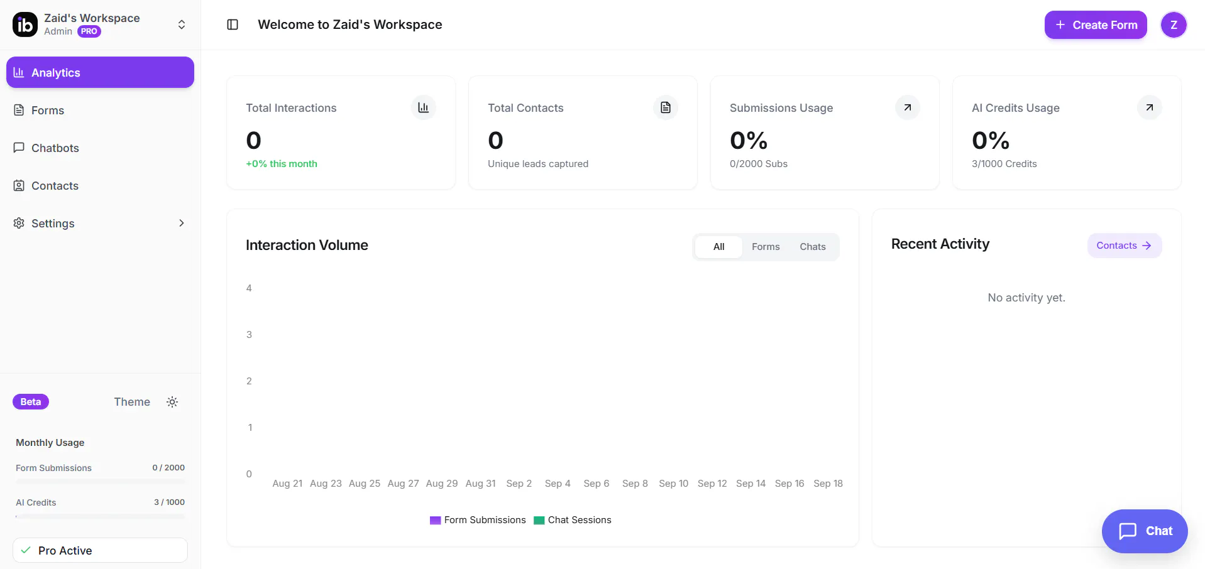Click Total Contacts document icon
1205x569 pixels.
coord(666,107)
